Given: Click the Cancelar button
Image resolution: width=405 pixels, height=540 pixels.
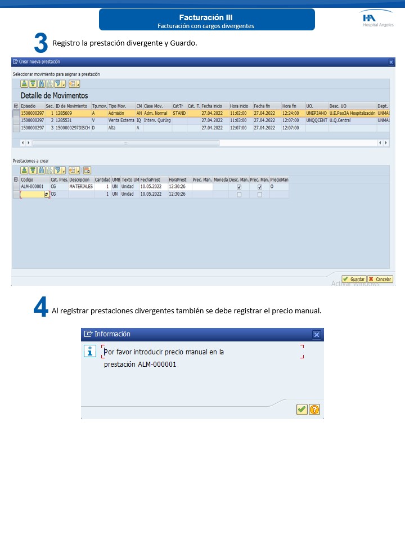Looking at the screenshot, I should click(380, 279).
